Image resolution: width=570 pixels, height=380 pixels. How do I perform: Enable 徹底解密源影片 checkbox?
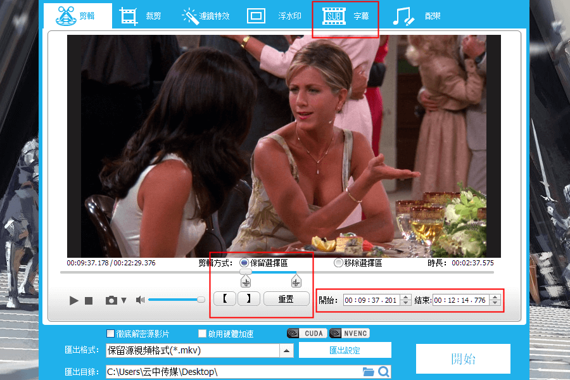click(x=110, y=334)
